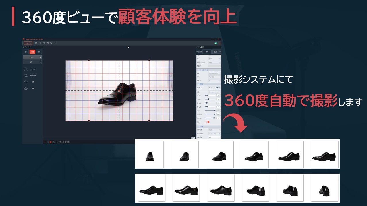Click the last rear-view shoe thumbnail

pos(325,188)
